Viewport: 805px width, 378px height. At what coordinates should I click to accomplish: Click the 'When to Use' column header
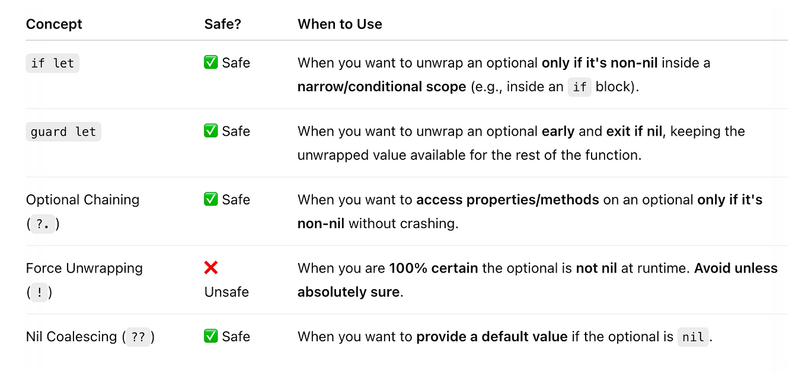point(340,24)
